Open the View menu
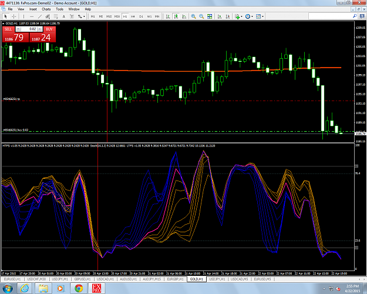 pos(21,9)
